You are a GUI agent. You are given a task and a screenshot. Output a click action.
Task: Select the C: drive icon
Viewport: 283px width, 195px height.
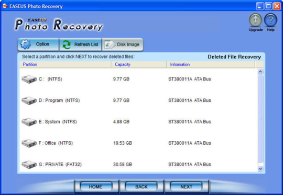click(x=29, y=79)
